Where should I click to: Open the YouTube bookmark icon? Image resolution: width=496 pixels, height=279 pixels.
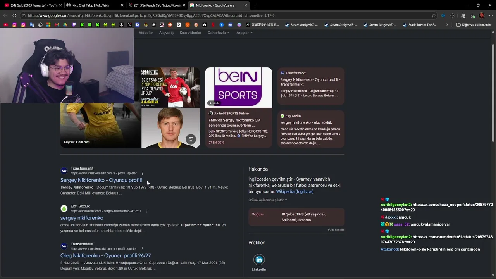pyautogui.click(x=5, y=25)
